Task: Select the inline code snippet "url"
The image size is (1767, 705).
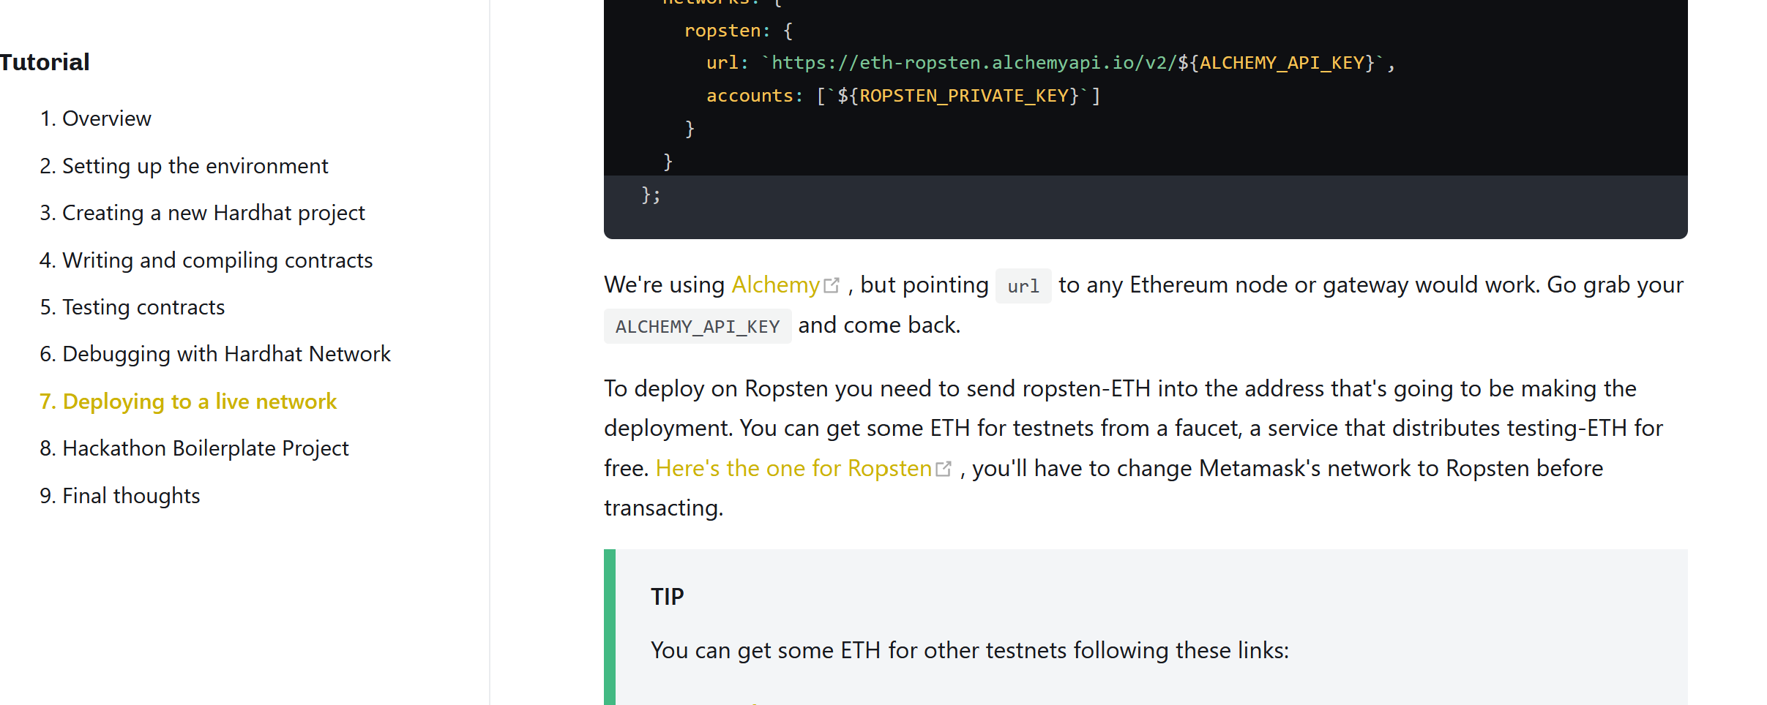Action: (1023, 286)
